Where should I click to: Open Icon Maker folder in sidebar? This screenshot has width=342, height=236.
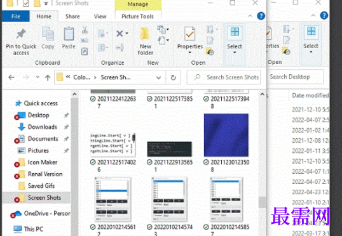43,162
